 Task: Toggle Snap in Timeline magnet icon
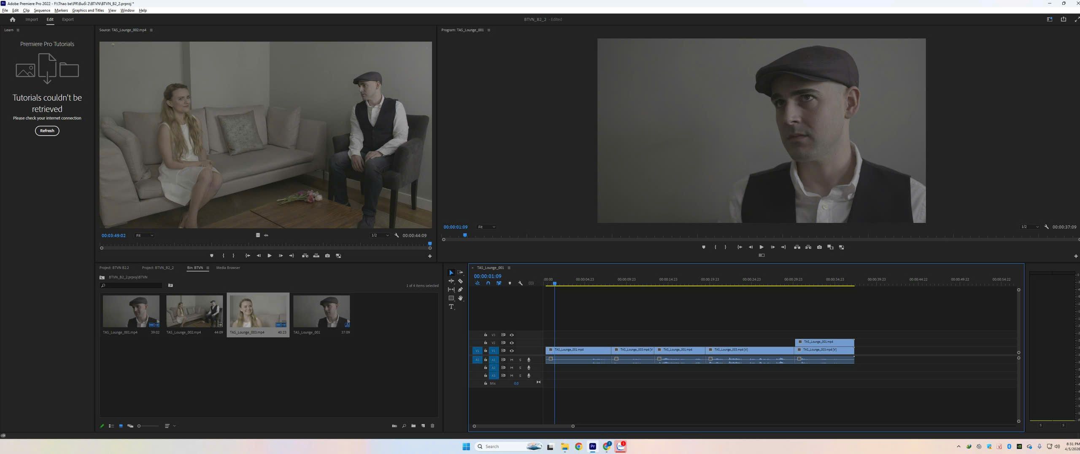[488, 283]
